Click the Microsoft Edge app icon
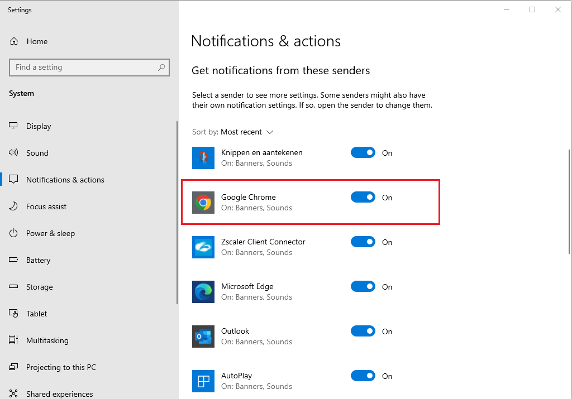 tap(203, 292)
